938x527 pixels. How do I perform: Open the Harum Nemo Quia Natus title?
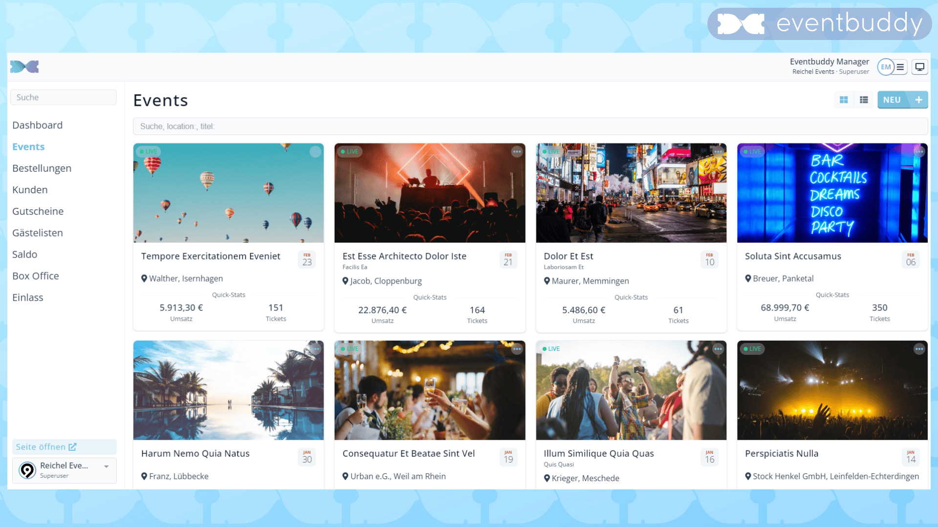[x=195, y=453]
